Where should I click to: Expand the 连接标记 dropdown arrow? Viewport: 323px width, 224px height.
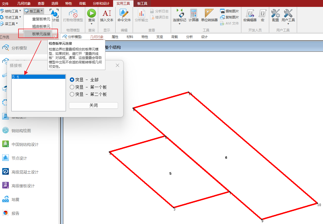click(x=179, y=24)
